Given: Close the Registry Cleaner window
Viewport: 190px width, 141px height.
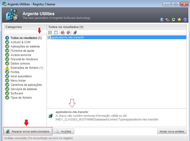Looking at the screenshot, I should tap(184, 4).
